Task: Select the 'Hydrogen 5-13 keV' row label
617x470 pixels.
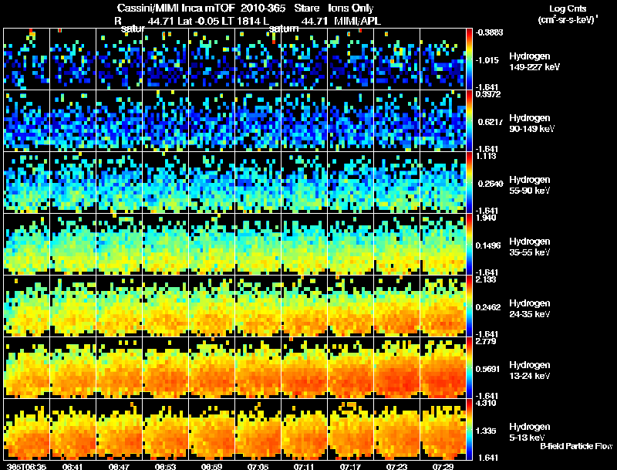Action: coord(530,432)
